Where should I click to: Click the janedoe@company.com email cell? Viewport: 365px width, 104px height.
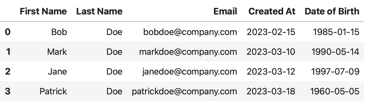(189, 72)
